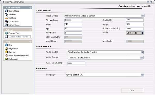The width and height of the screenshot is (155, 95).
Task: Click the Extract Images icon
Action: coord(6,25)
